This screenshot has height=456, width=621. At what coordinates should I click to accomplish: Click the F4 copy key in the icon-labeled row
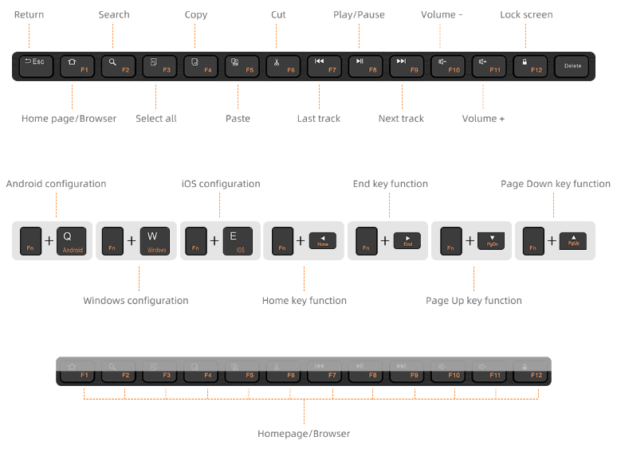tap(201, 66)
